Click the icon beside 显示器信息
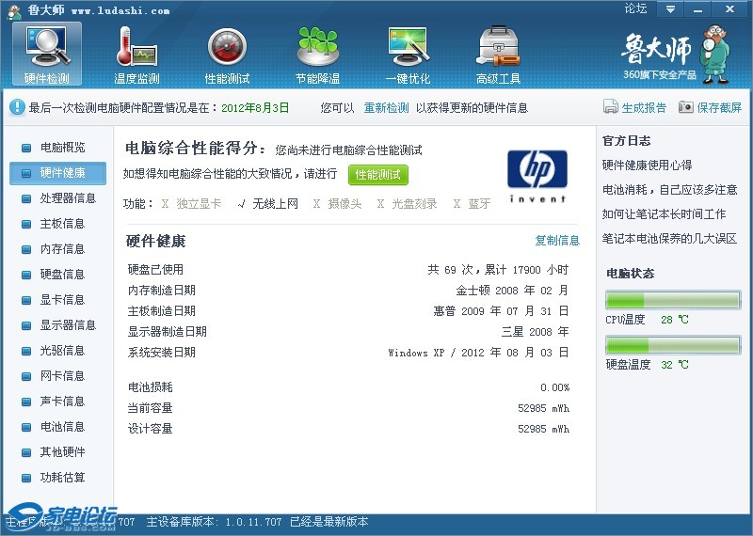This screenshot has height=536, width=753. [x=26, y=325]
